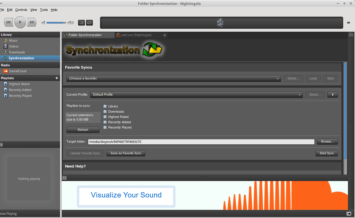Open the Highest Rated playlist
The image size is (355, 218).
point(19,84)
